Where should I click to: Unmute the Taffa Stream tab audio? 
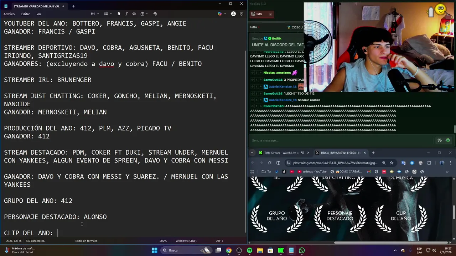302,153
